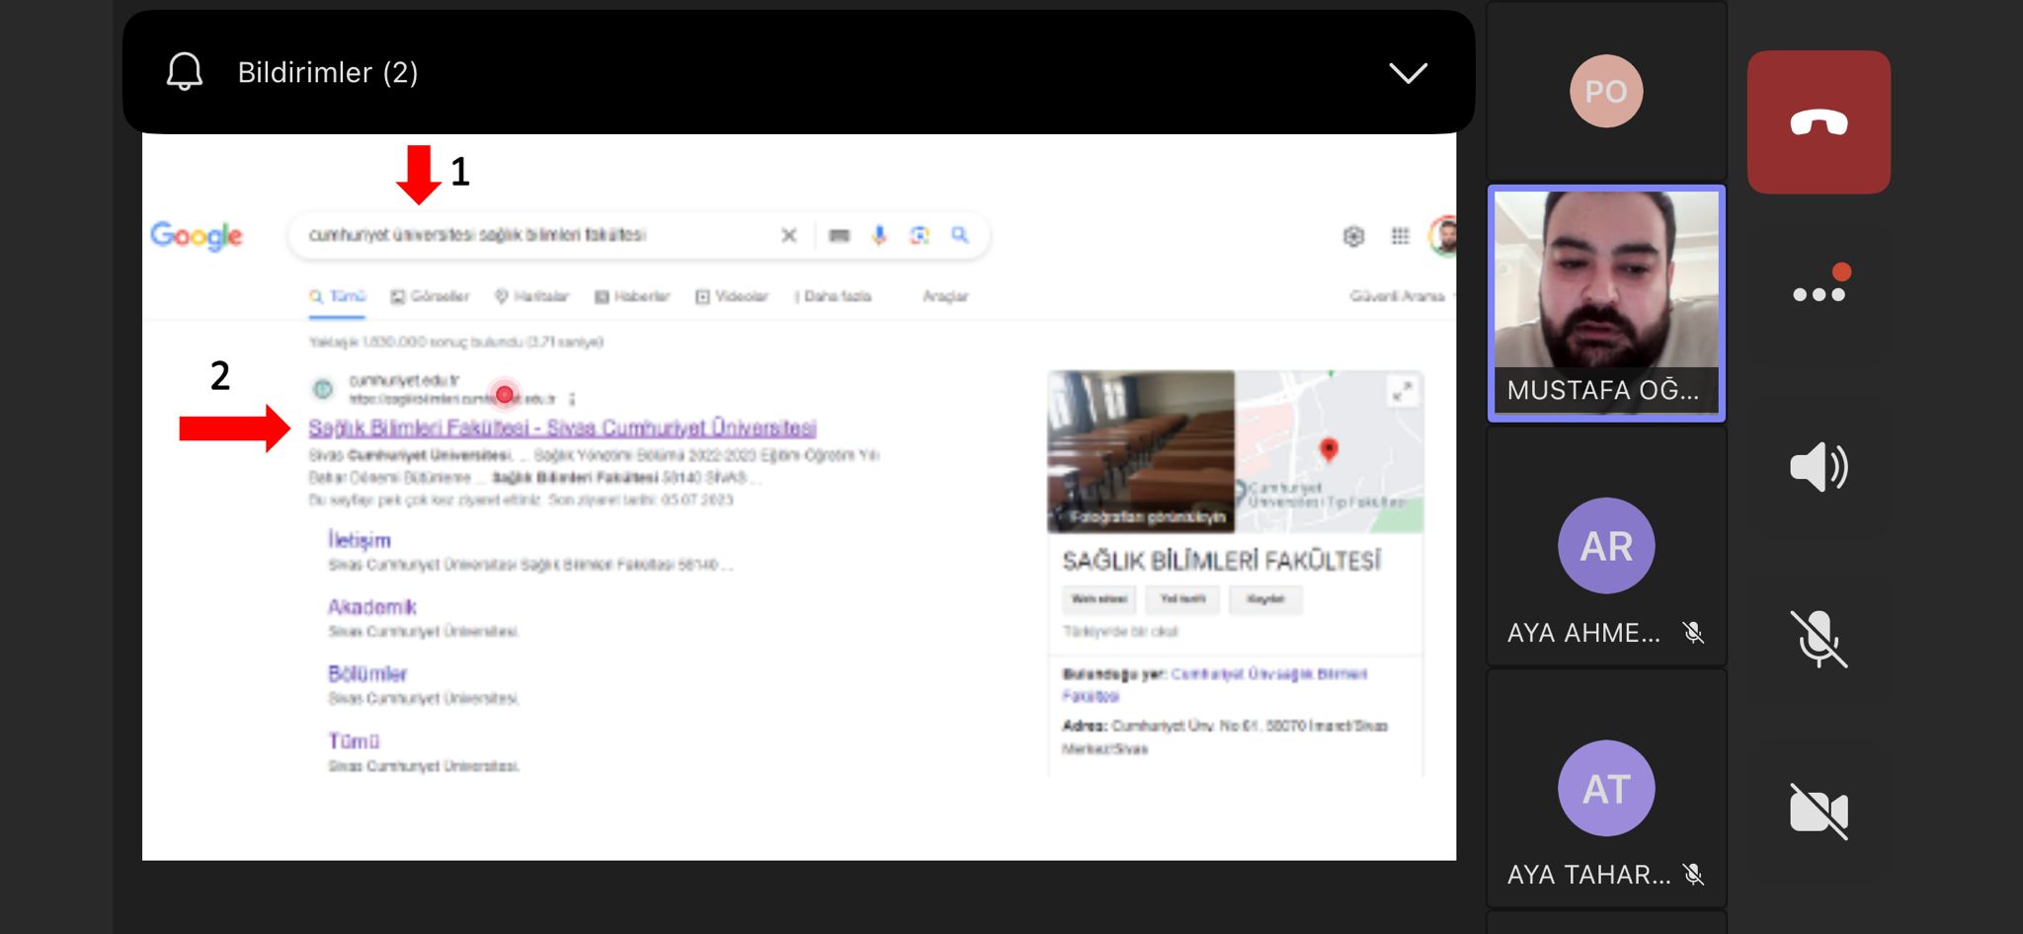
Task: Switch to the Haritalar search tab
Action: (531, 296)
